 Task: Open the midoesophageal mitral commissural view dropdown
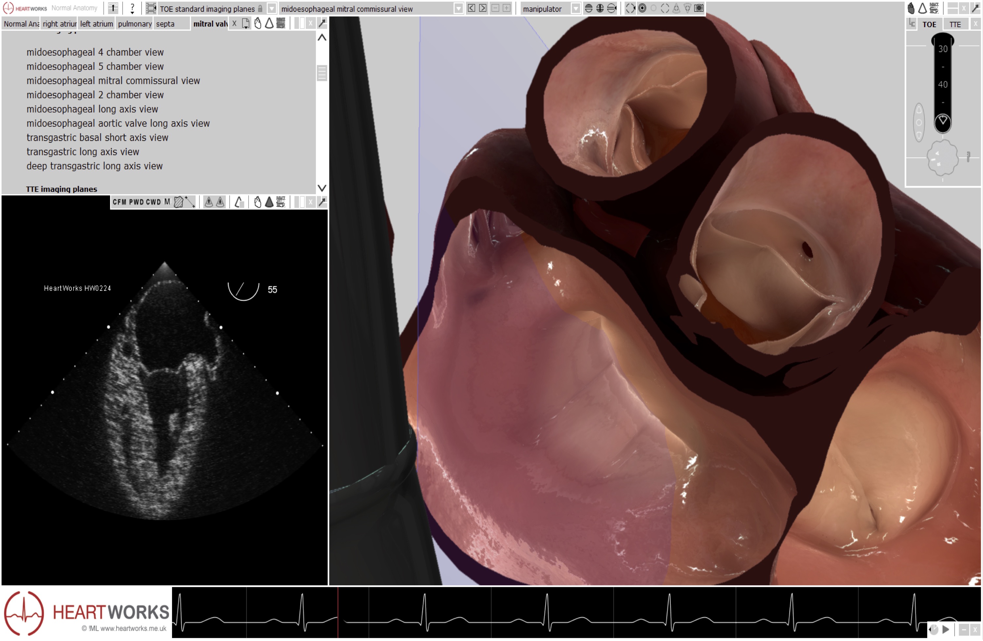[x=458, y=9]
